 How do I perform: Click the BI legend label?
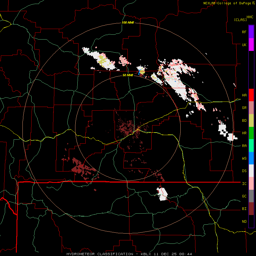click(244, 209)
